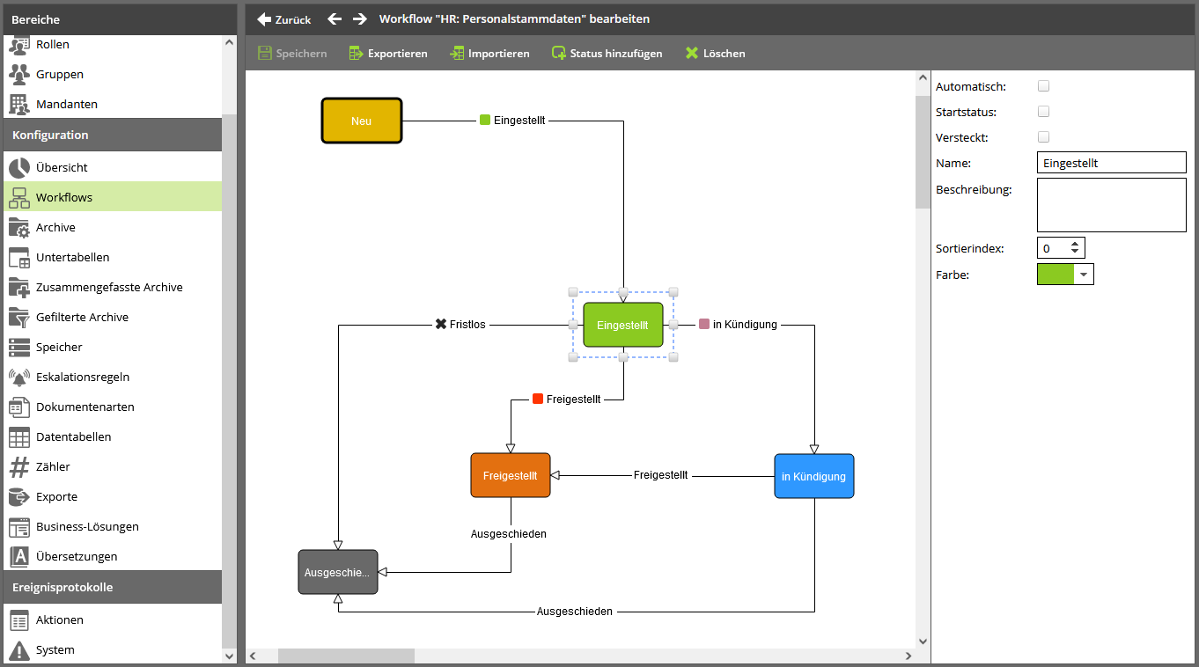The image size is (1199, 667).
Task: Click sidebar scrollbar up arrow
Action: coord(230,42)
